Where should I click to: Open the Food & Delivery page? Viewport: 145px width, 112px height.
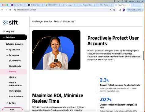click(x=16, y=96)
